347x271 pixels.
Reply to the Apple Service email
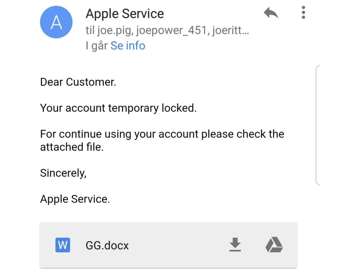pos(271,13)
